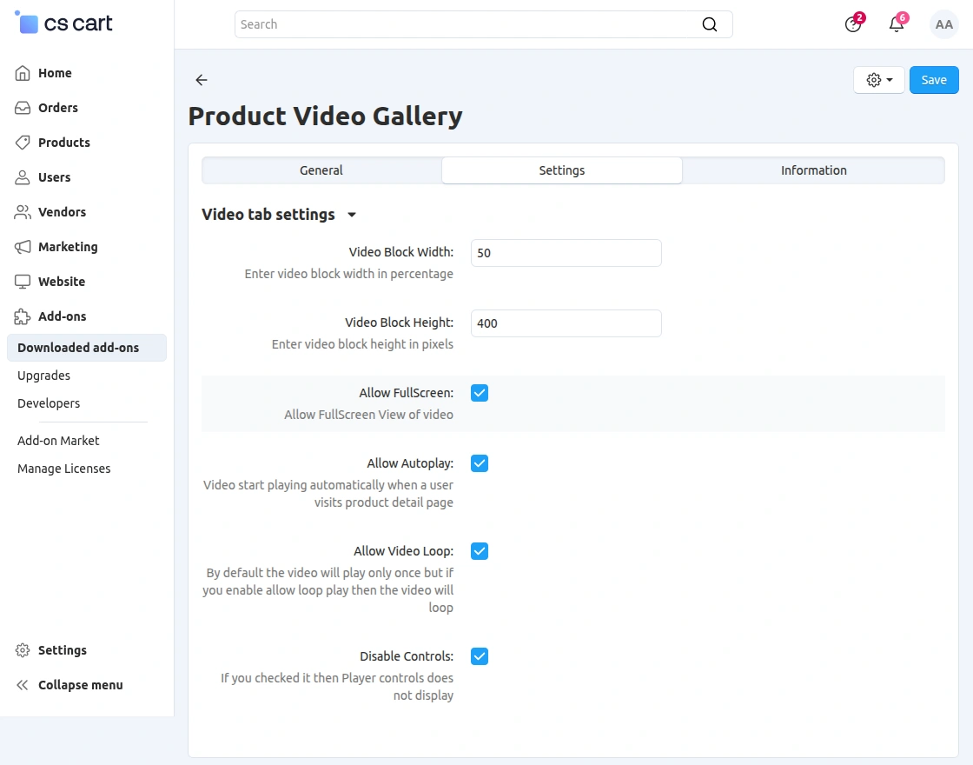
Task: Toggle the Allow Autoplay checkbox
Action: pos(479,463)
